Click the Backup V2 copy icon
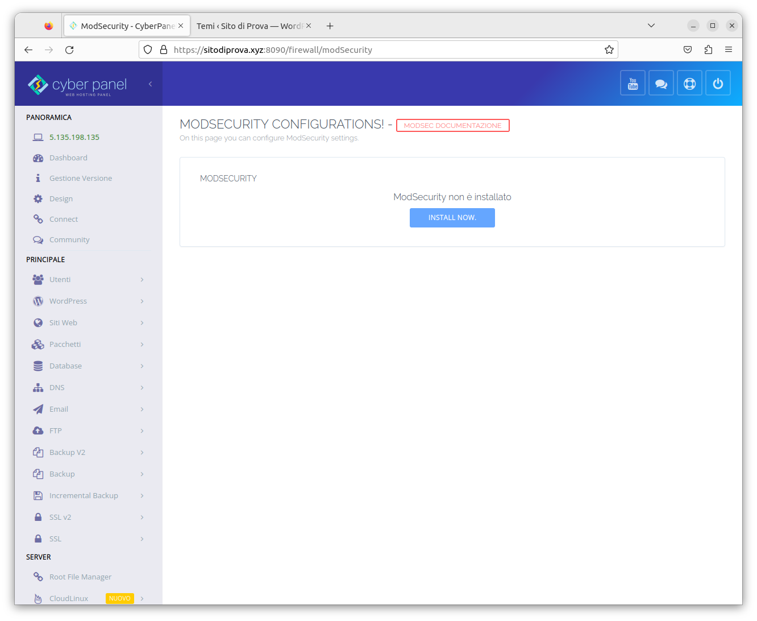Screen dimensions: 757x621 click(38, 452)
